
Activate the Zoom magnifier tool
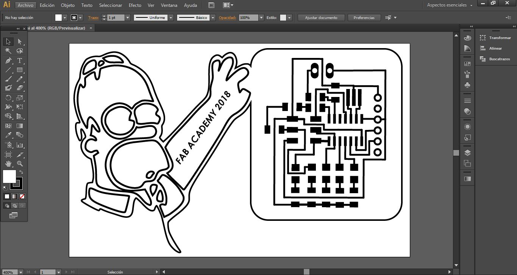[x=20, y=164]
